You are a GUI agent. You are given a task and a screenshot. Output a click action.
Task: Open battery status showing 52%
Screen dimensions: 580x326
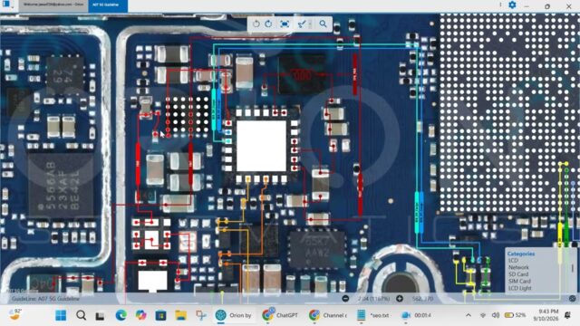tap(516, 315)
